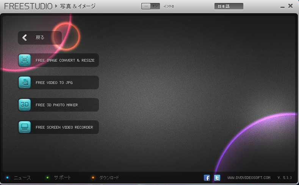The width and height of the screenshot is (299, 185).
Task: Click the 写真 & イメージ breadcrumb text
Action: pyautogui.click(x=78, y=6)
